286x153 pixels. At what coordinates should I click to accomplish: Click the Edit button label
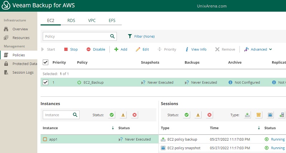tap(146, 49)
